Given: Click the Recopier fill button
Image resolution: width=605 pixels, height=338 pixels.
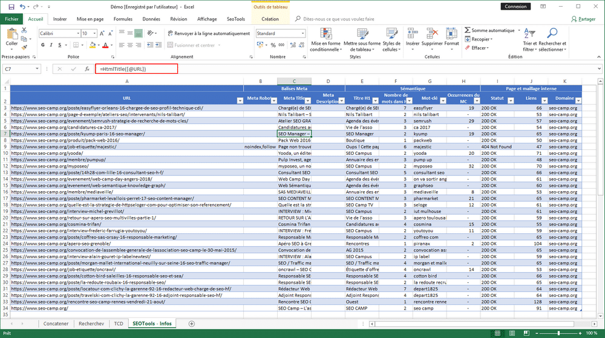Looking at the screenshot, I should tap(479, 39).
